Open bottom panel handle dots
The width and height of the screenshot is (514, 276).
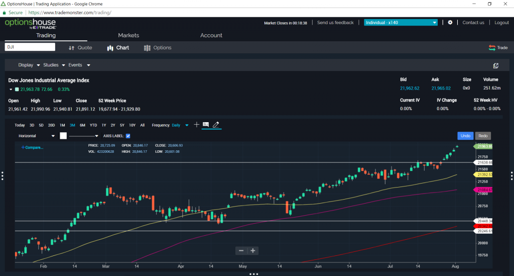[x=253, y=274]
